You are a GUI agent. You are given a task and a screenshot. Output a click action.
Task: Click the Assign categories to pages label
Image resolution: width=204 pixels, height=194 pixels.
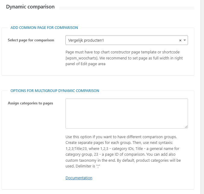point(30,103)
